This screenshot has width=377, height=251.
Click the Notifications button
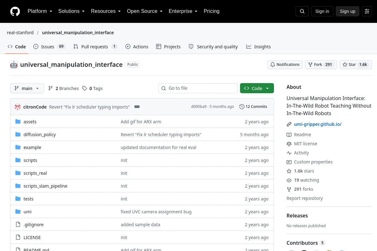[x=285, y=65]
